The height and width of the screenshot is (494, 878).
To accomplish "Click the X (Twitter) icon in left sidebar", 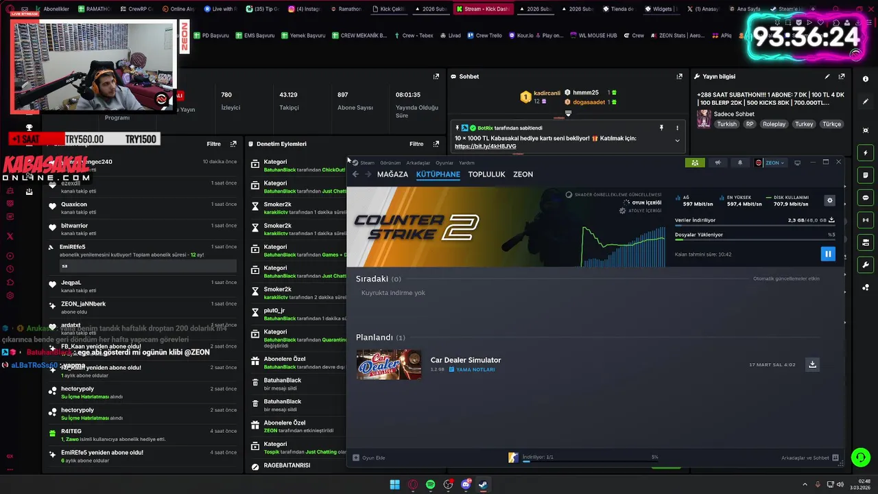I will click(10, 236).
